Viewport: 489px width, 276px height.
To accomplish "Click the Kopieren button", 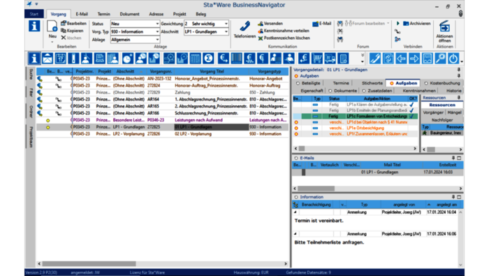I will (x=72, y=31).
